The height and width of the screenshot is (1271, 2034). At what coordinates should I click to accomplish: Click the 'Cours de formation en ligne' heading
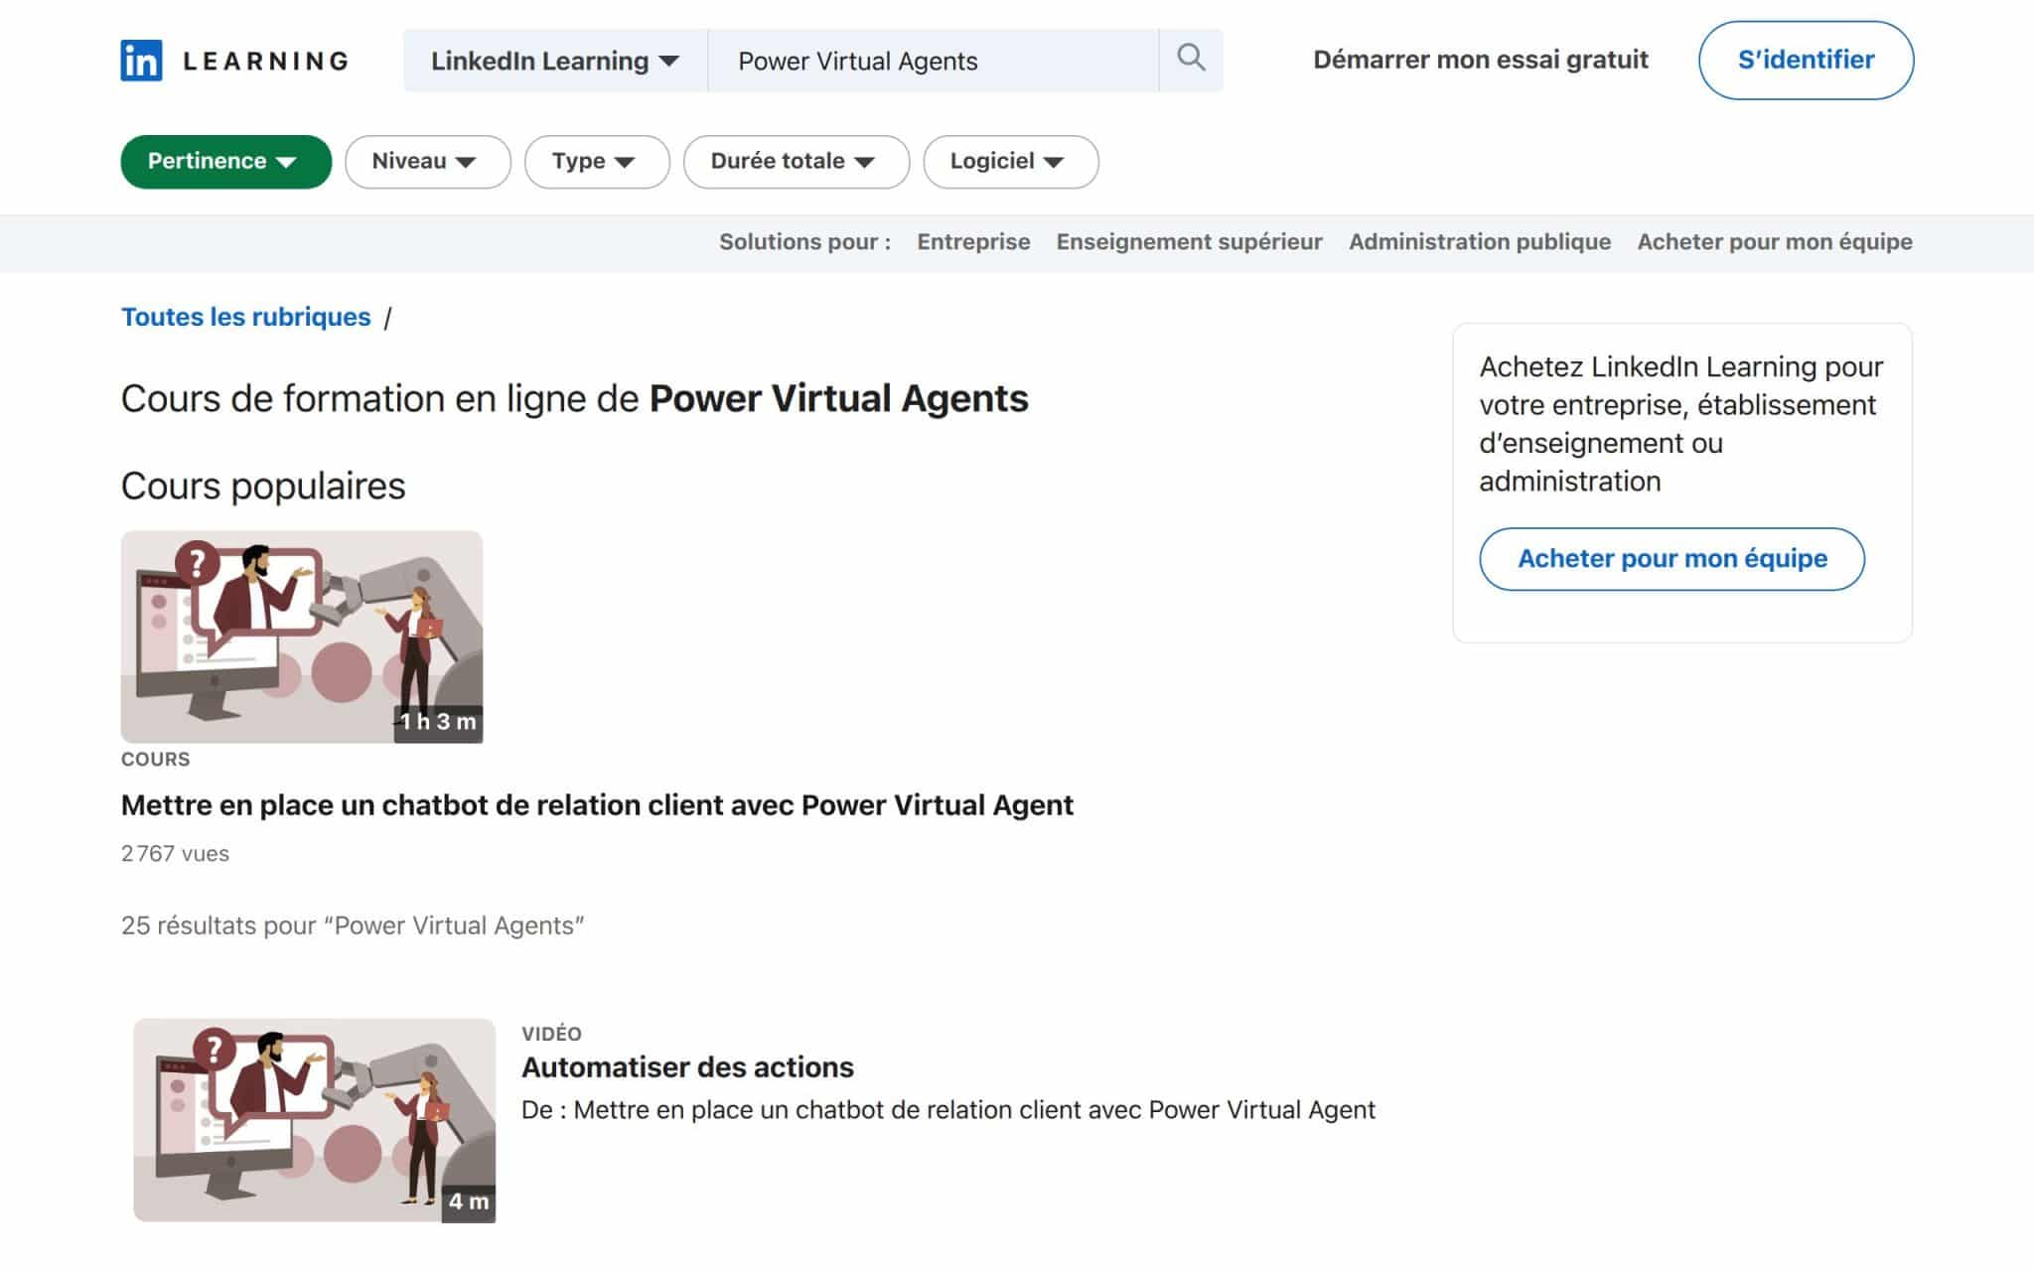point(574,398)
